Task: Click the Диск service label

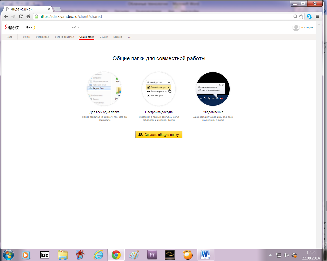Action: pos(29,28)
